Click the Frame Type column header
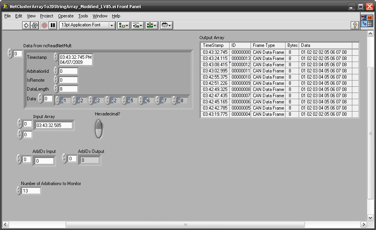The height and width of the screenshot is (230, 376). 268,45
